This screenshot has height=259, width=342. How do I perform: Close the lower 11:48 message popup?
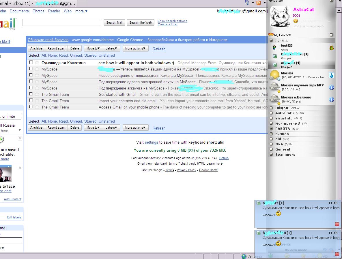pos(337,254)
